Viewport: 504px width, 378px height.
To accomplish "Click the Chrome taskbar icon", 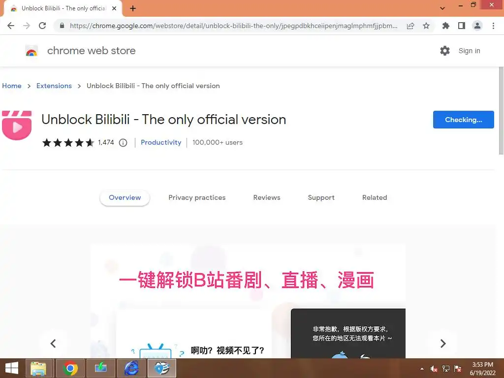I will point(70,368).
